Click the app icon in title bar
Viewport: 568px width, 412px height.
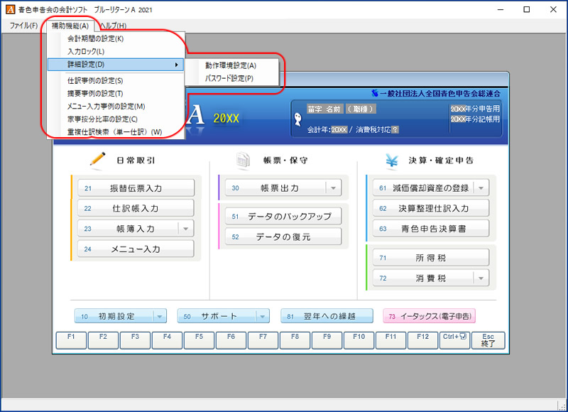click(9, 10)
